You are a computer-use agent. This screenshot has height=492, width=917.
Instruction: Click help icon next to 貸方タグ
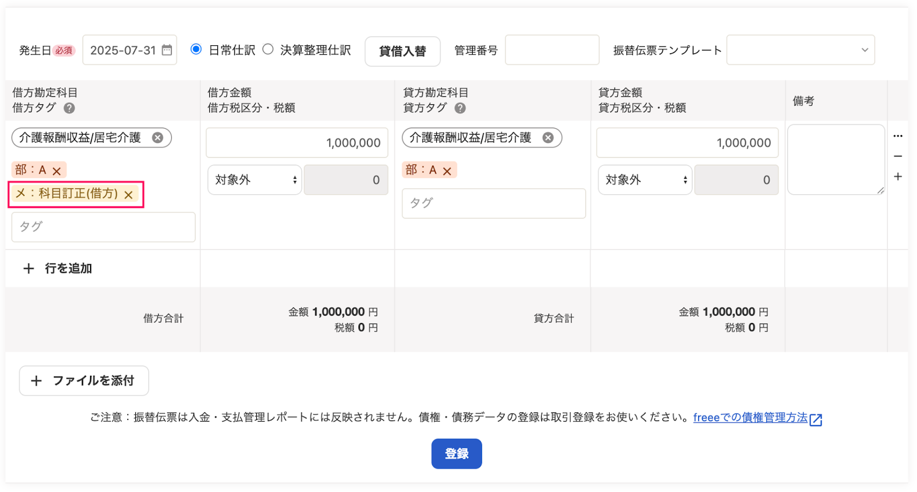tap(460, 108)
